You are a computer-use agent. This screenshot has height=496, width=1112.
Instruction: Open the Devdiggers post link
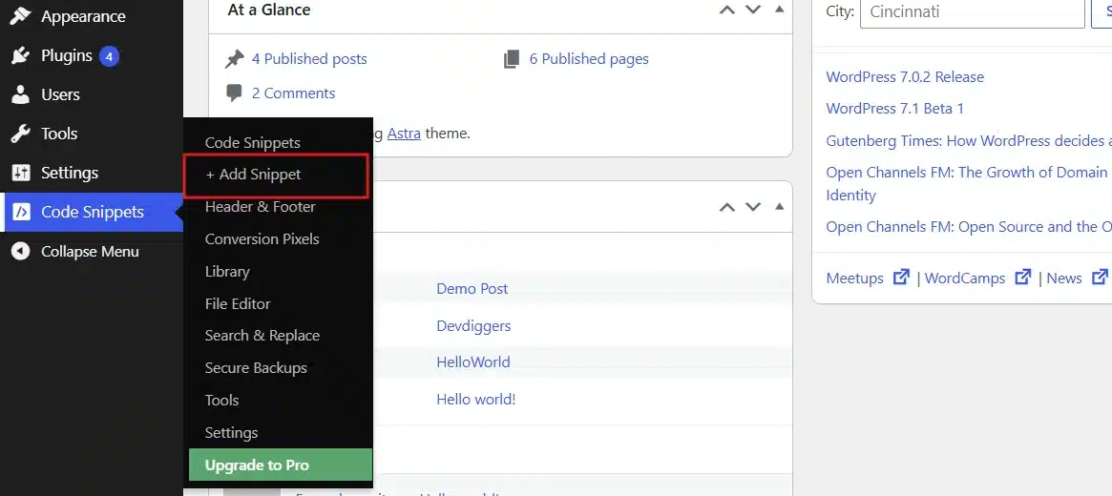pos(473,326)
